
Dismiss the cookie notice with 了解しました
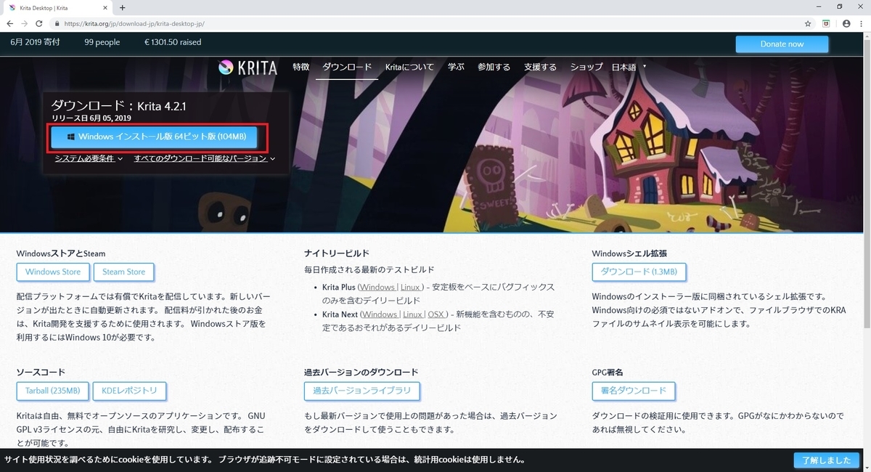[827, 460]
